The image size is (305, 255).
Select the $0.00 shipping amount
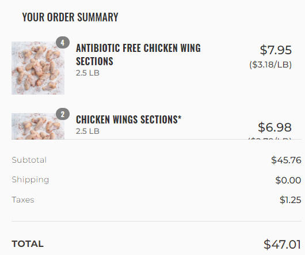coord(288,180)
